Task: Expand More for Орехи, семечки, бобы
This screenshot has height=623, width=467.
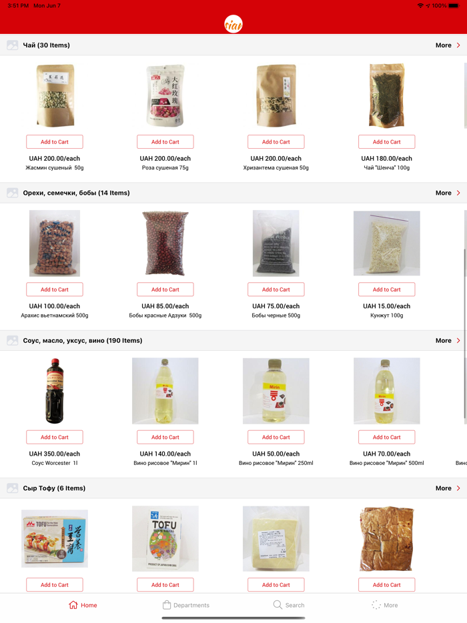Action: click(x=448, y=193)
